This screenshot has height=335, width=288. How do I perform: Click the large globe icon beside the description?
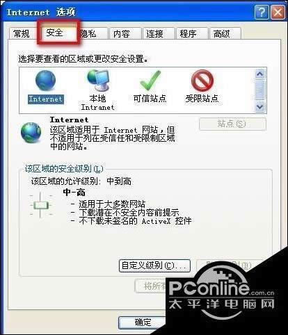[x=31, y=132]
